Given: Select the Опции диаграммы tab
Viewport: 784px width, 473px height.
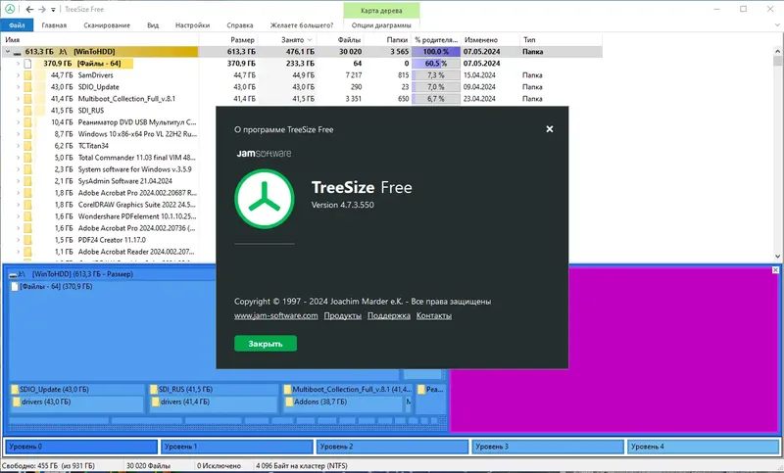Looking at the screenshot, I should [381, 25].
